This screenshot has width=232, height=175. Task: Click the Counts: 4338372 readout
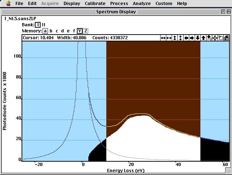click(110, 38)
